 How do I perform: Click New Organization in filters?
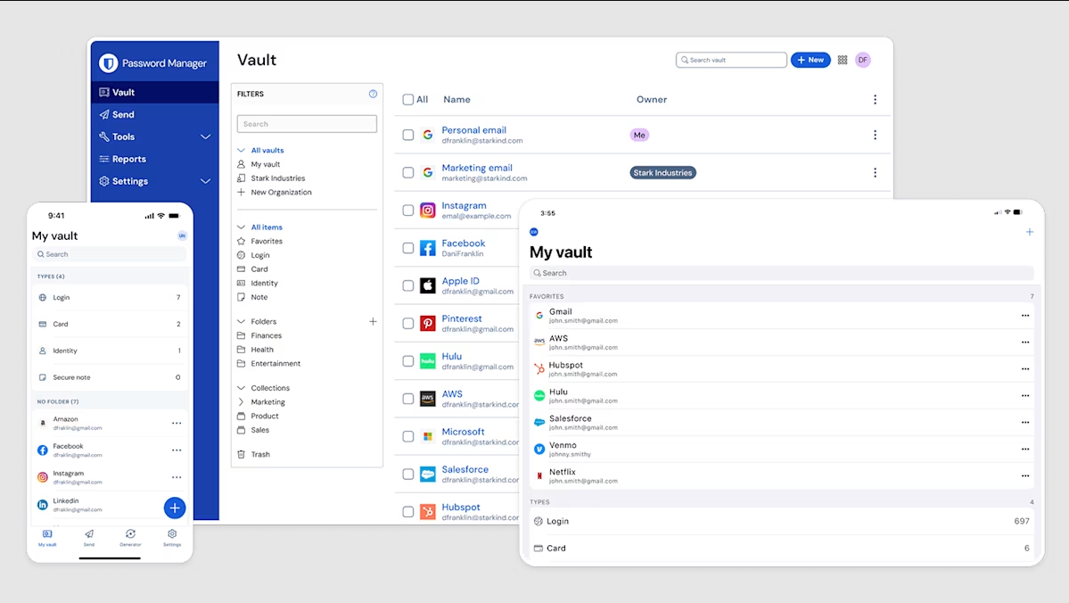click(281, 193)
